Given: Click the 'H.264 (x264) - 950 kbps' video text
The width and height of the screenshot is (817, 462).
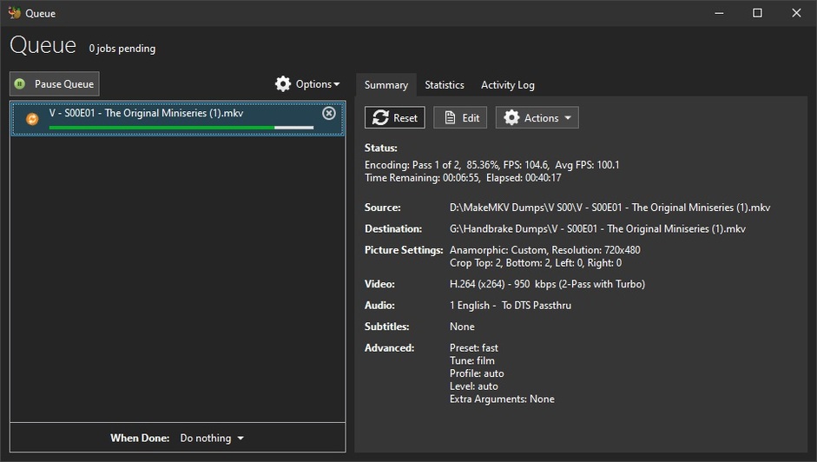Looking at the screenshot, I should 547,284.
